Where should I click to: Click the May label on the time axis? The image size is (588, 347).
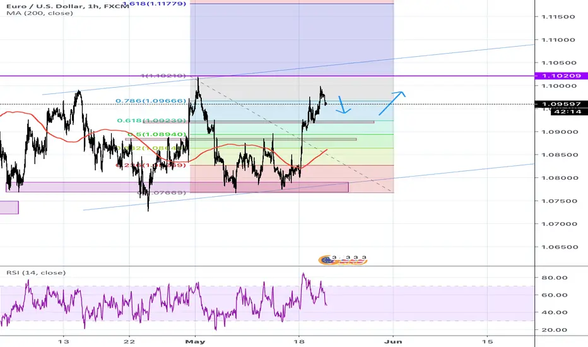coord(196,342)
